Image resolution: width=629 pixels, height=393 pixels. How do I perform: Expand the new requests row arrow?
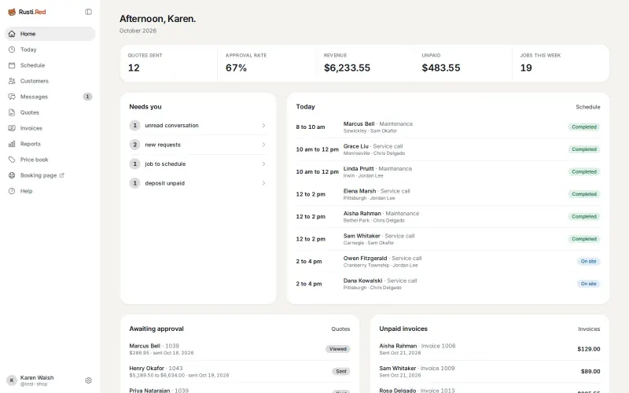(263, 145)
